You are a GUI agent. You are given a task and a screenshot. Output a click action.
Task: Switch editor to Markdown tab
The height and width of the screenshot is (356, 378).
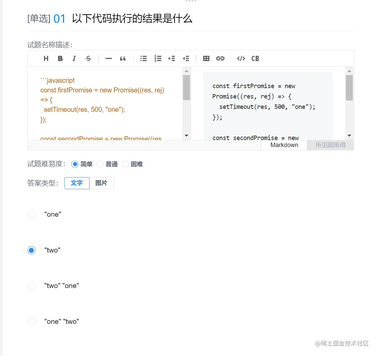284,145
